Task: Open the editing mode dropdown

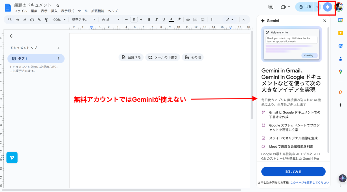Action: click(230, 20)
